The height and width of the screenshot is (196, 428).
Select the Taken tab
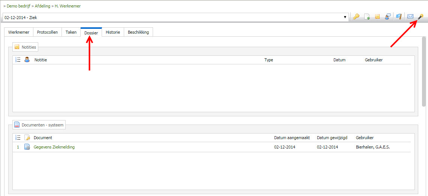[x=71, y=32]
